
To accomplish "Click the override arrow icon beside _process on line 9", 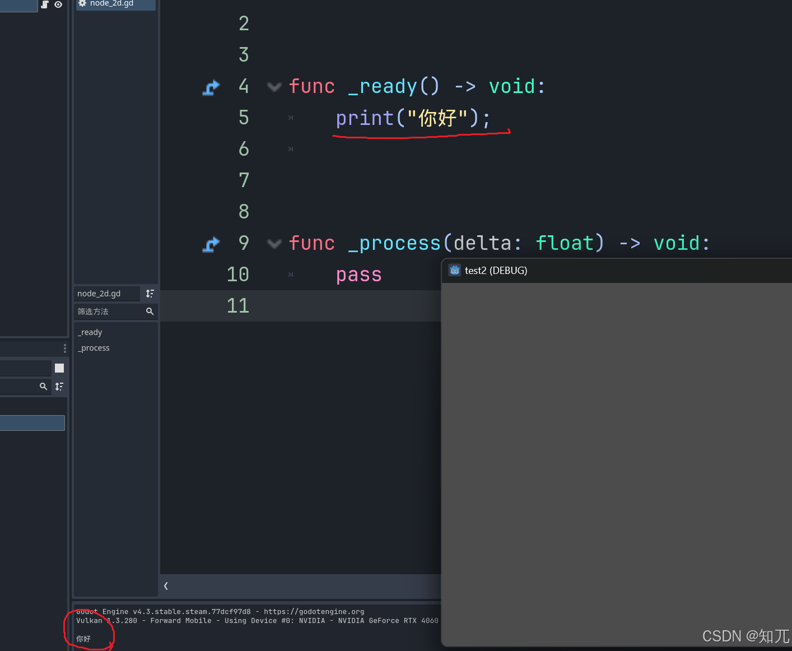I will 211,244.
